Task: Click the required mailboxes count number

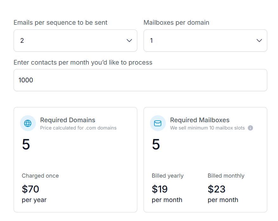Action: coord(156,145)
